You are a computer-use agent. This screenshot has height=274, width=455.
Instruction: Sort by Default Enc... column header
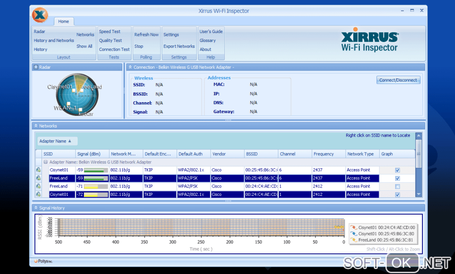(160, 154)
